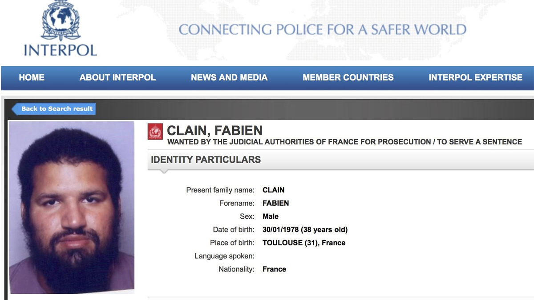Click the CLAIN, FABIEN name heading
This screenshot has height=300, width=534.
[x=214, y=131]
